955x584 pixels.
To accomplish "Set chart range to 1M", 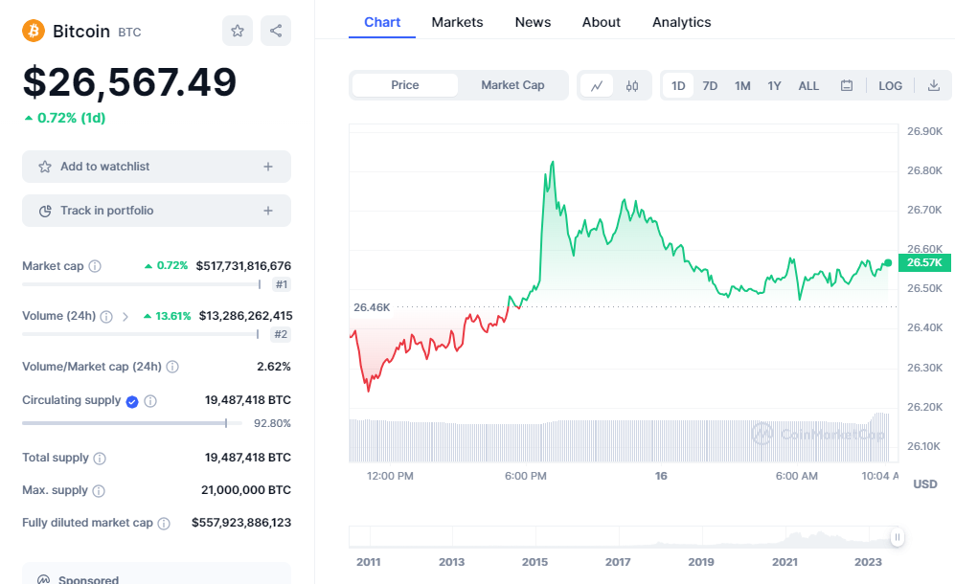I will pos(742,86).
